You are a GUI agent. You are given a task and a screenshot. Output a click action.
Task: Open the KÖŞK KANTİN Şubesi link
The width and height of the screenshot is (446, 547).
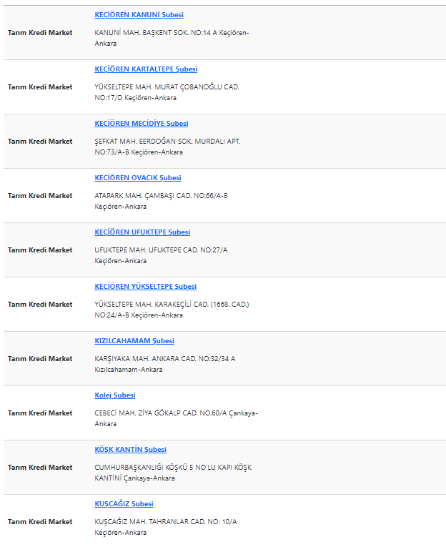tap(130, 450)
